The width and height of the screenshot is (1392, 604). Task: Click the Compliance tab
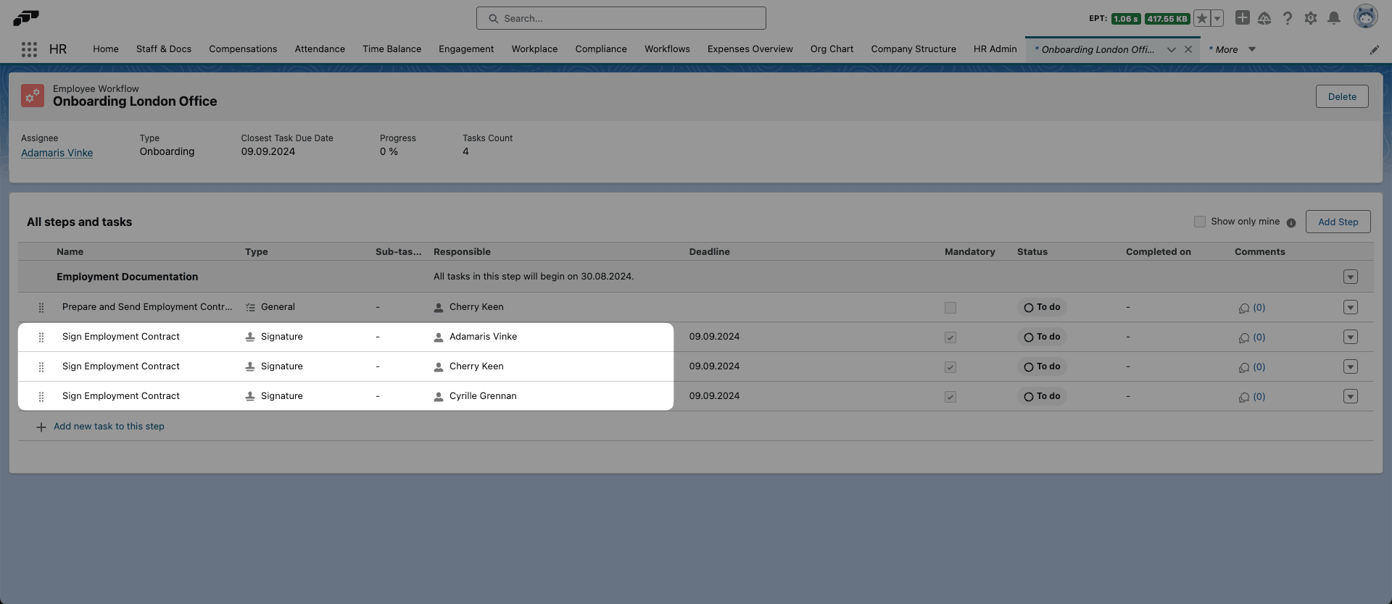tap(601, 49)
